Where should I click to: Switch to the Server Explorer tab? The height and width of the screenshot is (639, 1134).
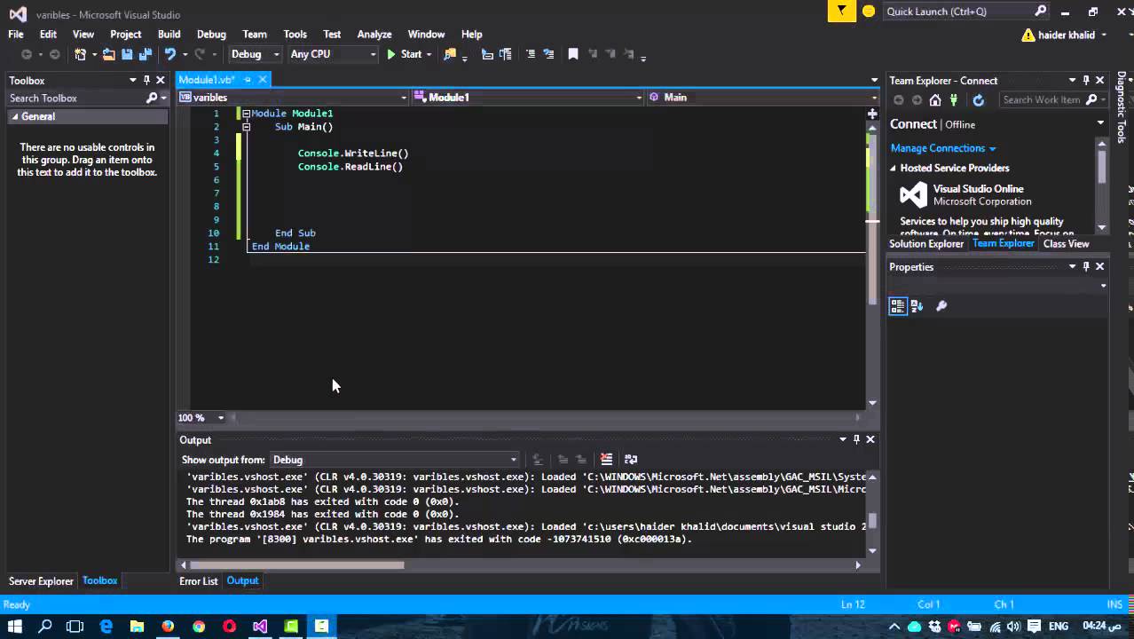click(41, 581)
